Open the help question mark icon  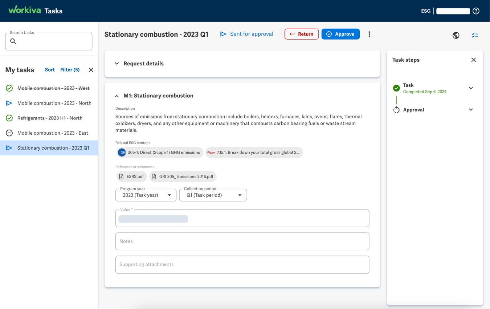point(476,11)
